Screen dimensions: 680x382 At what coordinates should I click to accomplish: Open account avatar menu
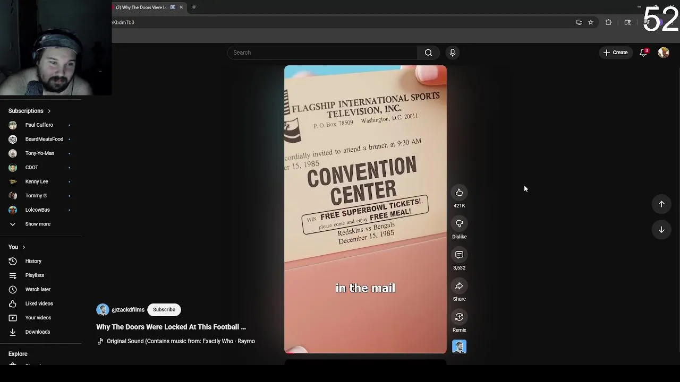(x=664, y=53)
